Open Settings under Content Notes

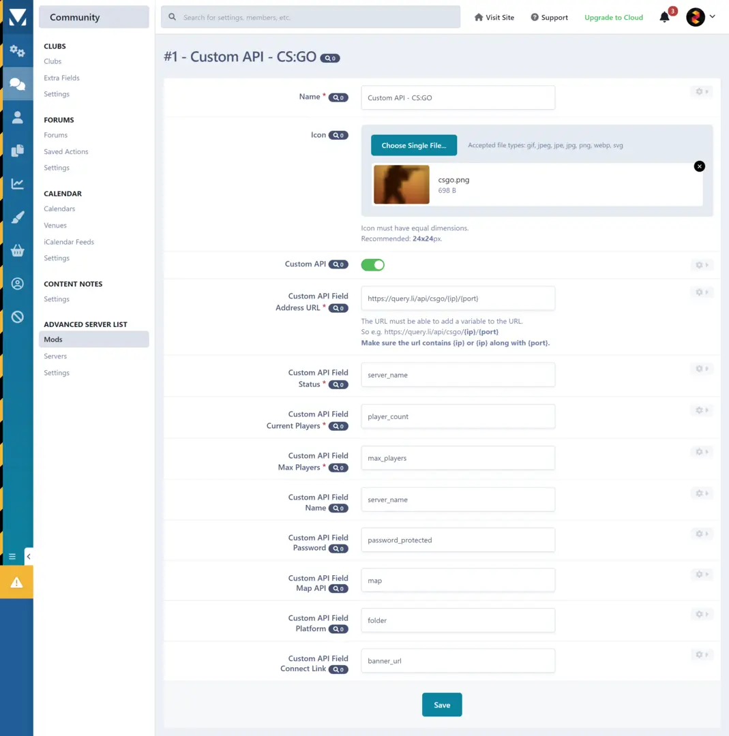57,299
